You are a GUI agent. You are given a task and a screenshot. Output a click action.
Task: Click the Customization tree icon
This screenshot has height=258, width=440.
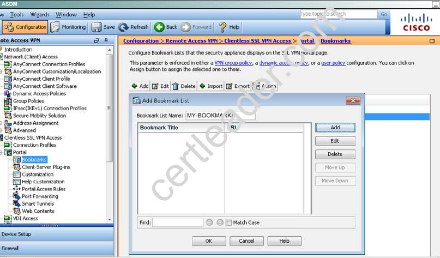17,175
